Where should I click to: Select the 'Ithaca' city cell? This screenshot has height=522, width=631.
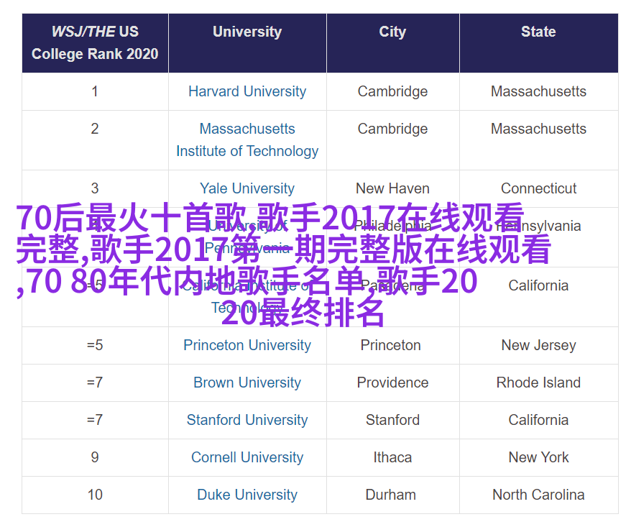392,457
